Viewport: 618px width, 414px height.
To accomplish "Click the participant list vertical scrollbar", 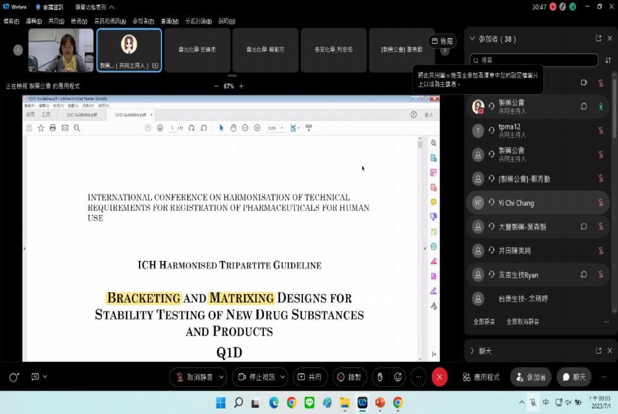I will tap(614, 185).
